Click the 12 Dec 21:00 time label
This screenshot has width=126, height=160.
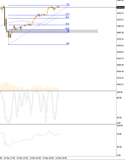pos(22,158)
